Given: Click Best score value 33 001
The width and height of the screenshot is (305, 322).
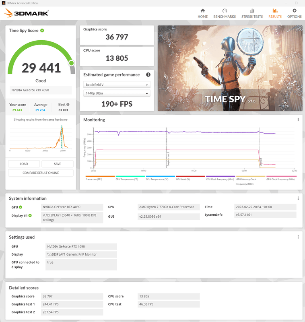Looking at the screenshot, I should [63, 110].
